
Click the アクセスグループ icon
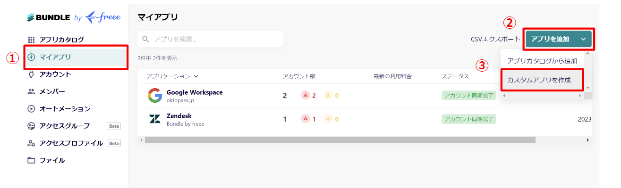pos(32,126)
